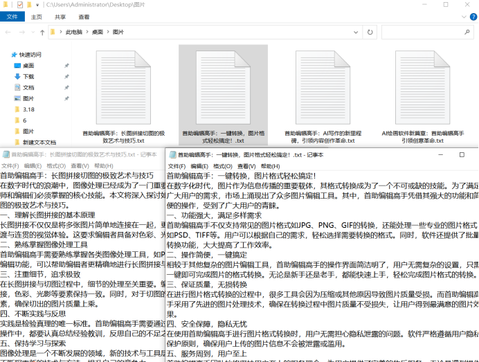Screen dimensions: 479x362
Task: Click the Explorer search box
Action: [x=427, y=32]
